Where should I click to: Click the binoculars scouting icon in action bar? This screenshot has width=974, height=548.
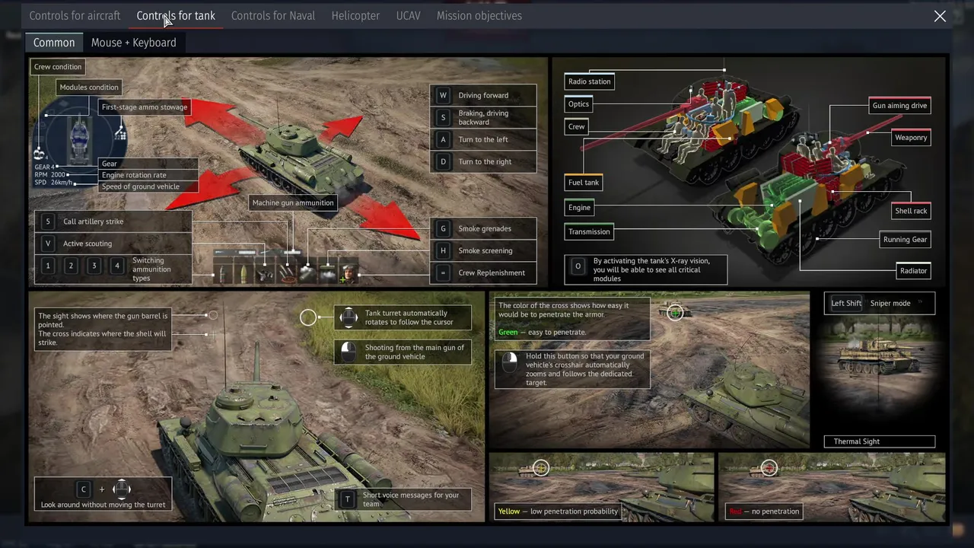click(264, 274)
